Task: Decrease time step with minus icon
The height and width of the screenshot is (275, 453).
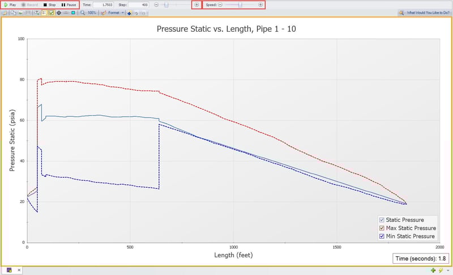Action: coord(156,5)
